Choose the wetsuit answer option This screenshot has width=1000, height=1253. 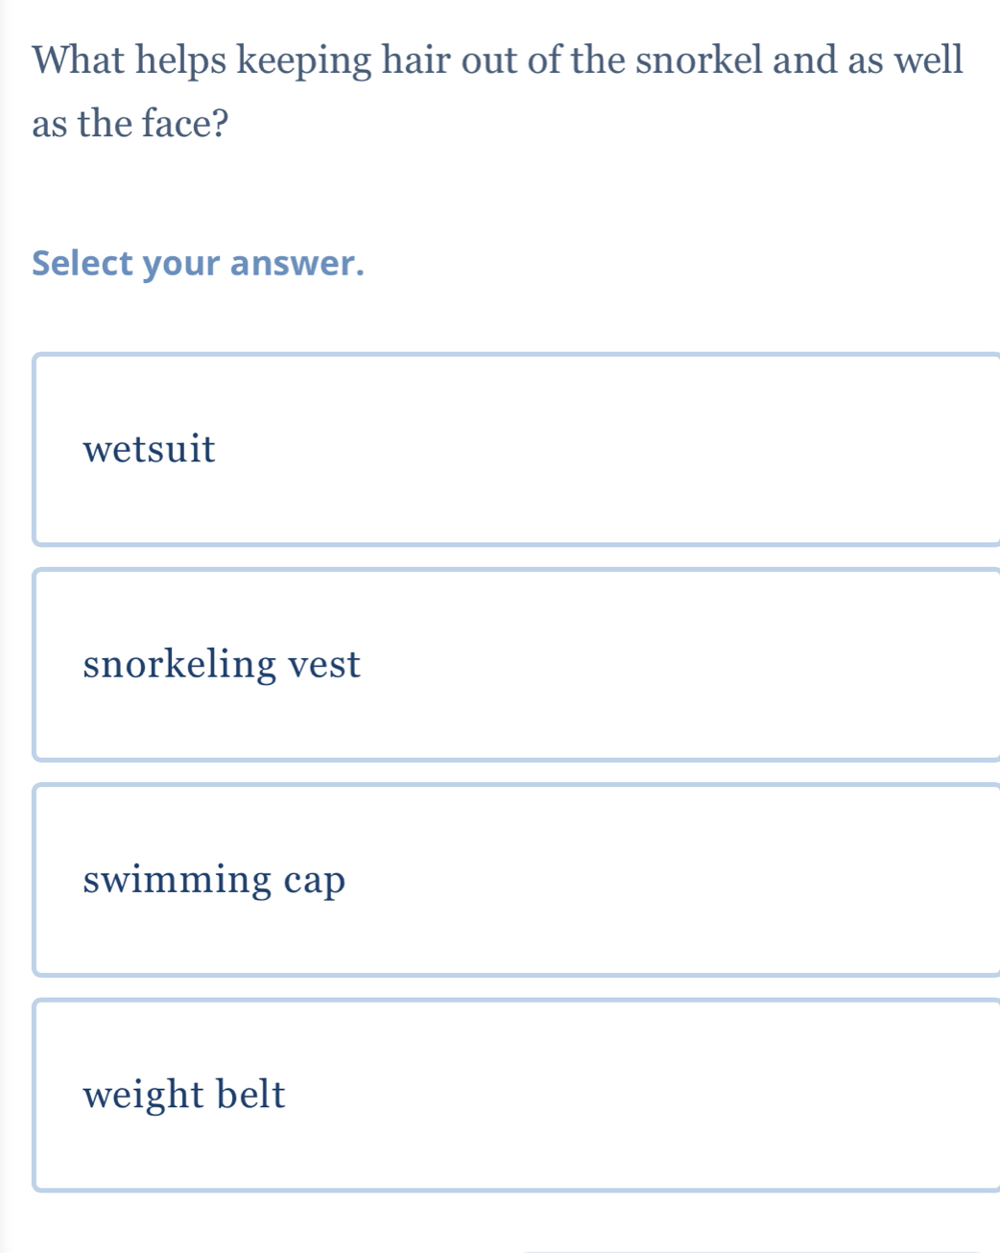click(x=516, y=449)
